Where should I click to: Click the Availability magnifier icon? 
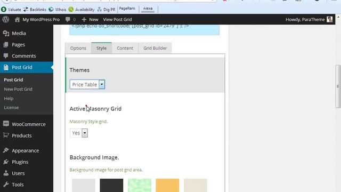[x=71, y=10]
